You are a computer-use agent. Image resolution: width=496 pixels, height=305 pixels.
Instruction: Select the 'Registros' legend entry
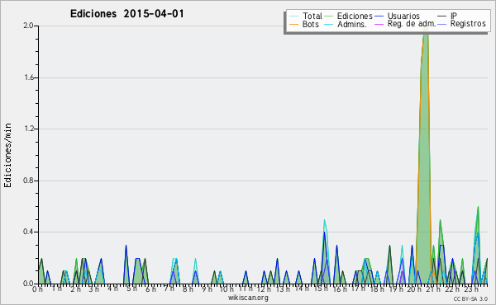coord(462,24)
